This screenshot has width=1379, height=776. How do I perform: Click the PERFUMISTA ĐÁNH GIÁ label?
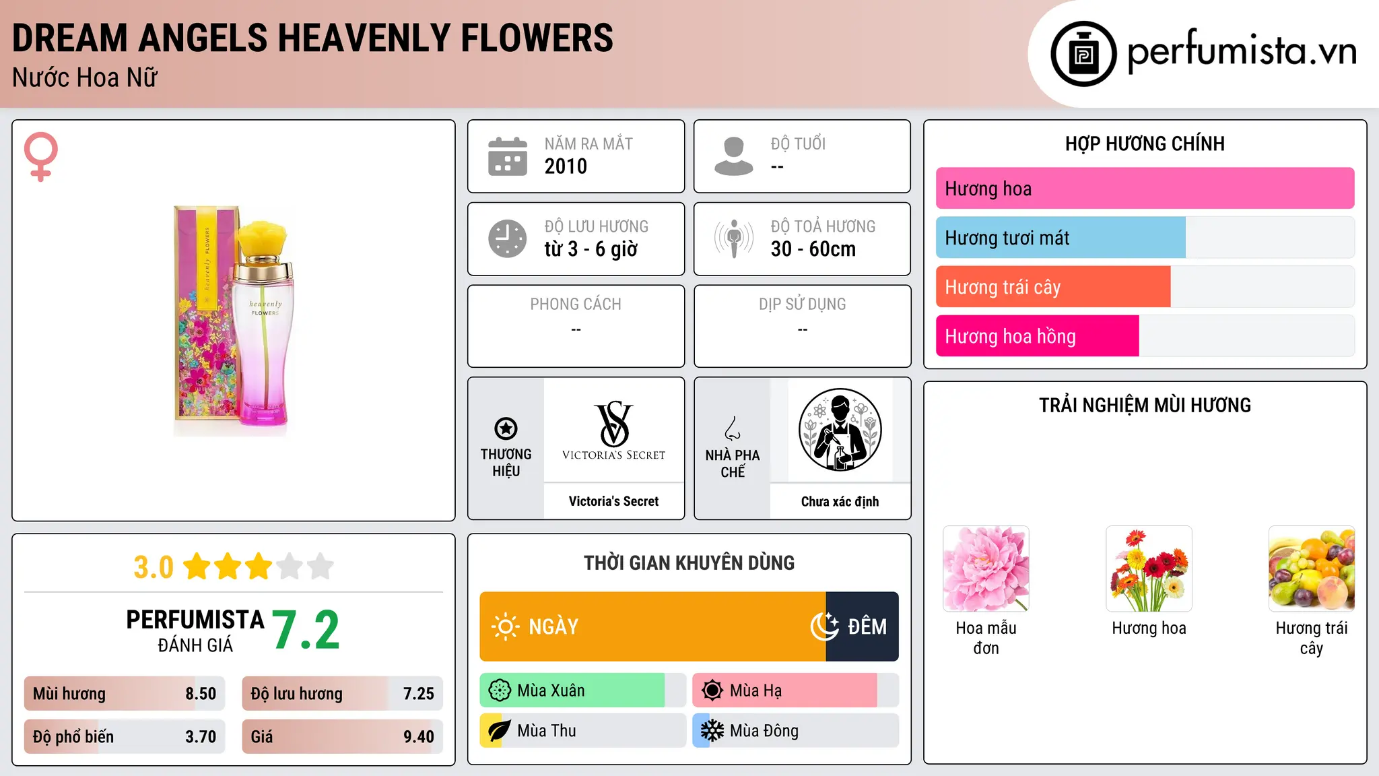pyautogui.click(x=195, y=630)
